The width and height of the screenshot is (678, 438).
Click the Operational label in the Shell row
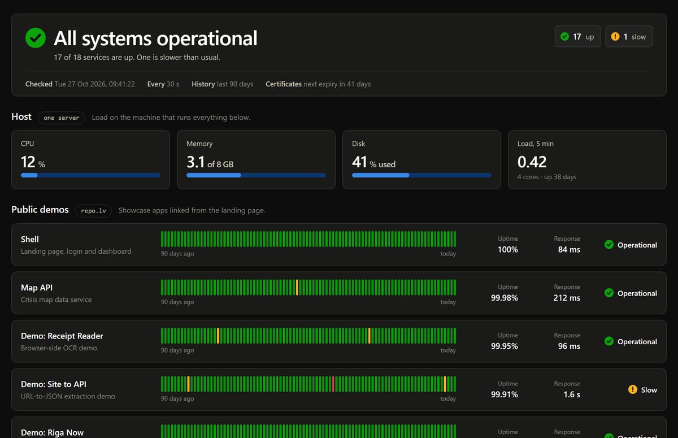(x=637, y=245)
